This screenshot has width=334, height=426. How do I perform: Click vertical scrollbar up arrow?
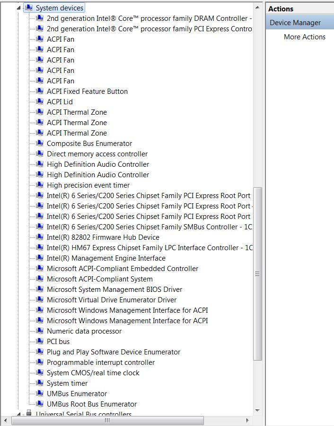click(x=257, y=8)
